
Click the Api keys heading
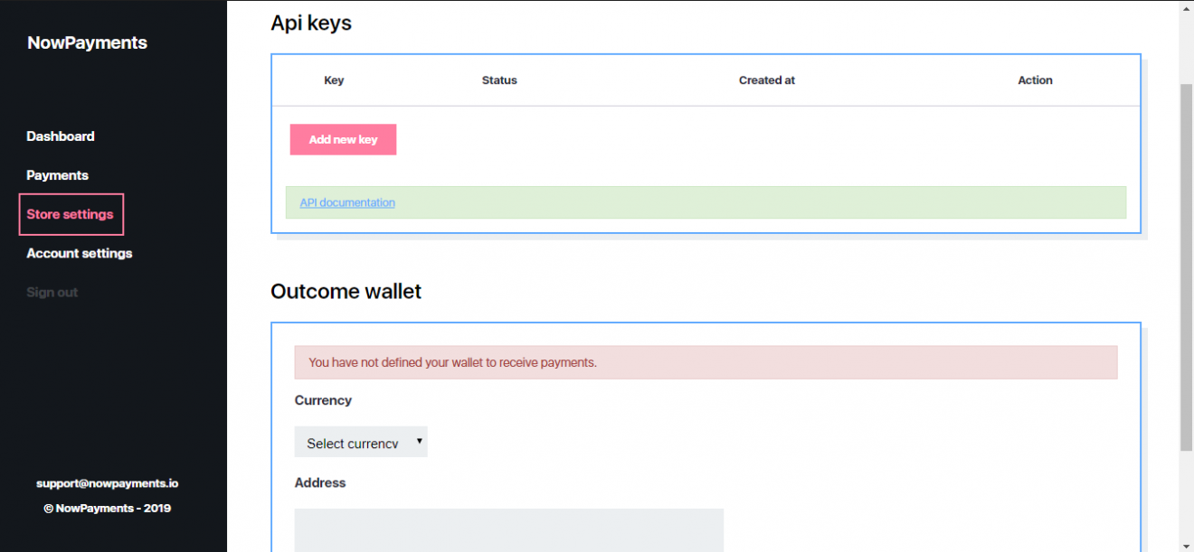[x=311, y=23]
